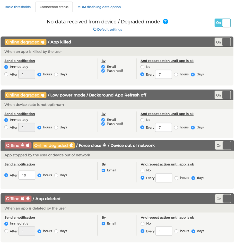235x244 pixels.
Task: Click the Android icon in App deleted Offline badge
Action: tap(28, 198)
